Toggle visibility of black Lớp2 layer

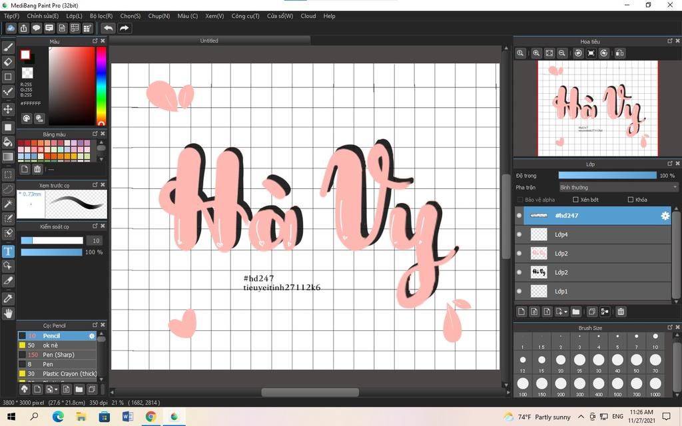[x=519, y=272]
